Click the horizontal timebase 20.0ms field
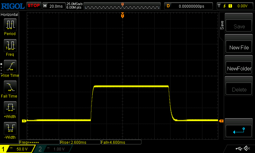This screenshot has width=255, height=153. coord(54,6)
